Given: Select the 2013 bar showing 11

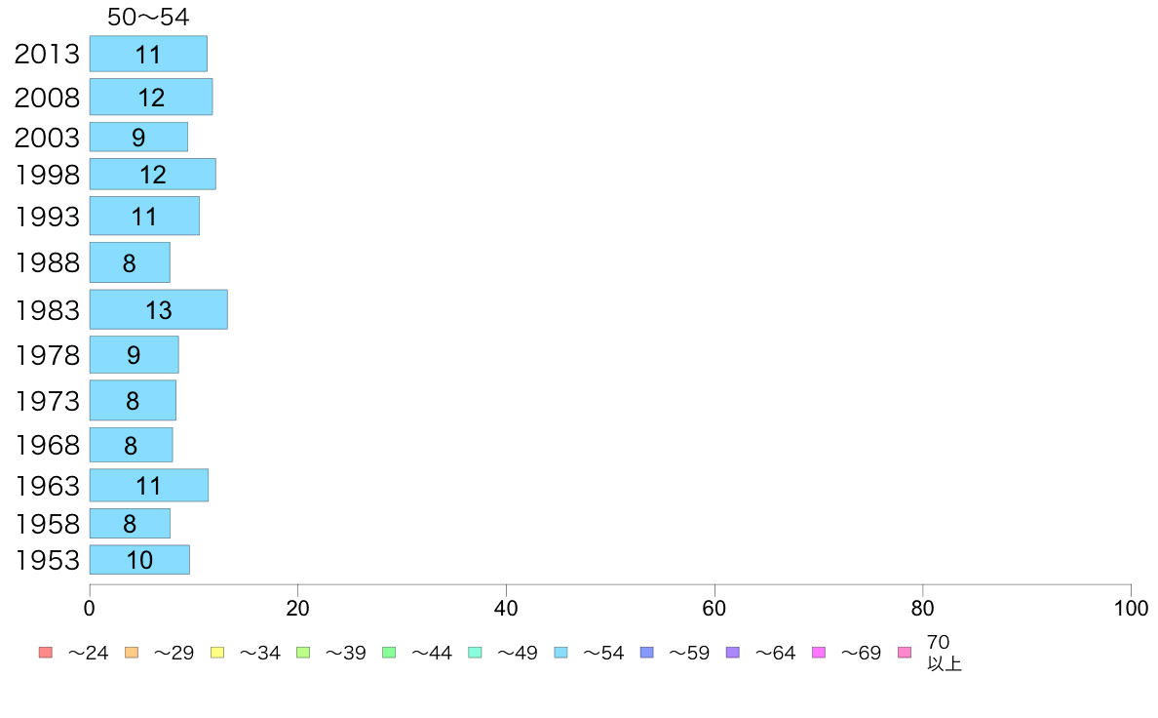Looking at the screenshot, I should [148, 54].
